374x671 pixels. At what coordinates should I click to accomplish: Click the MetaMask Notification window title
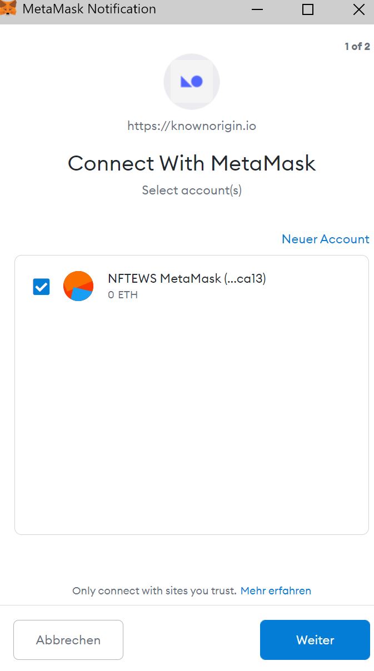[89, 9]
